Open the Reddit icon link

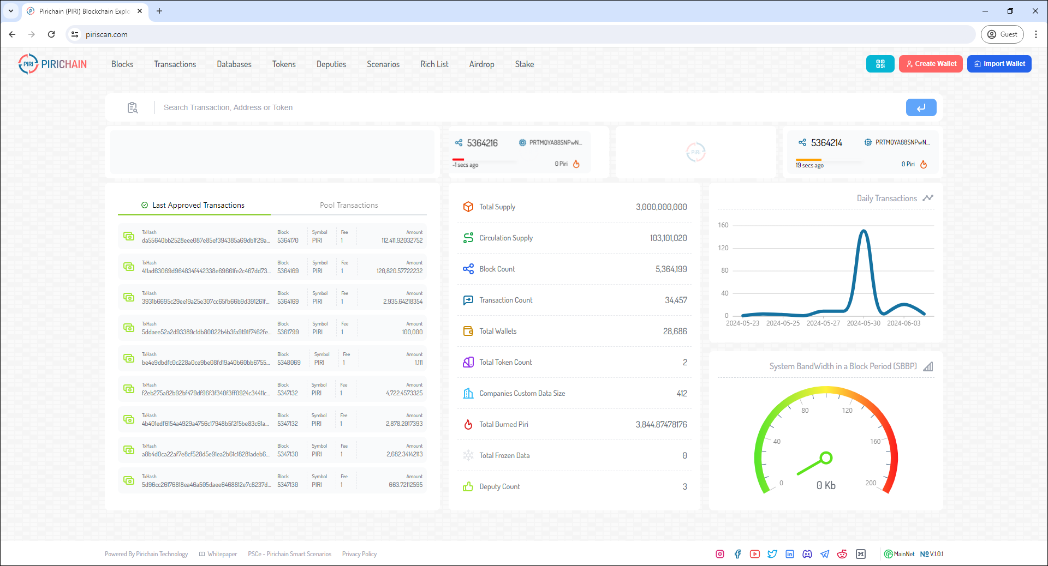tap(842, 554)
